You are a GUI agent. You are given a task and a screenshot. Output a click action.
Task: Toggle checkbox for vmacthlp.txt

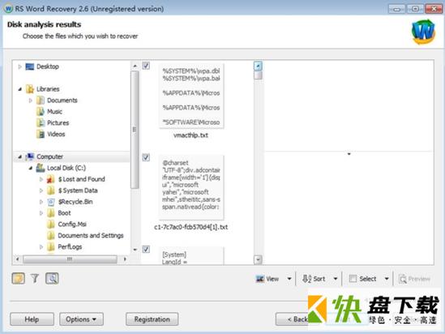coord(146,66)
